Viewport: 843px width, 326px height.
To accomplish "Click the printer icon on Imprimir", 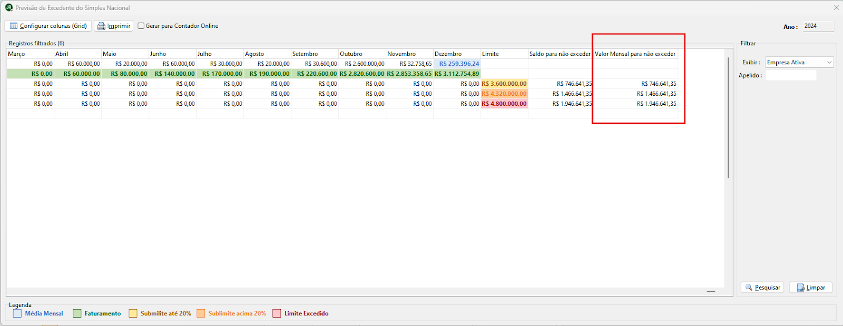I will [101, 26].
